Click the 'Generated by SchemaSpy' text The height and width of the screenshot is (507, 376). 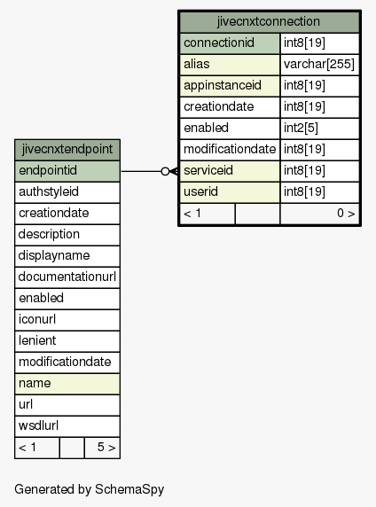tap(90, 489)
